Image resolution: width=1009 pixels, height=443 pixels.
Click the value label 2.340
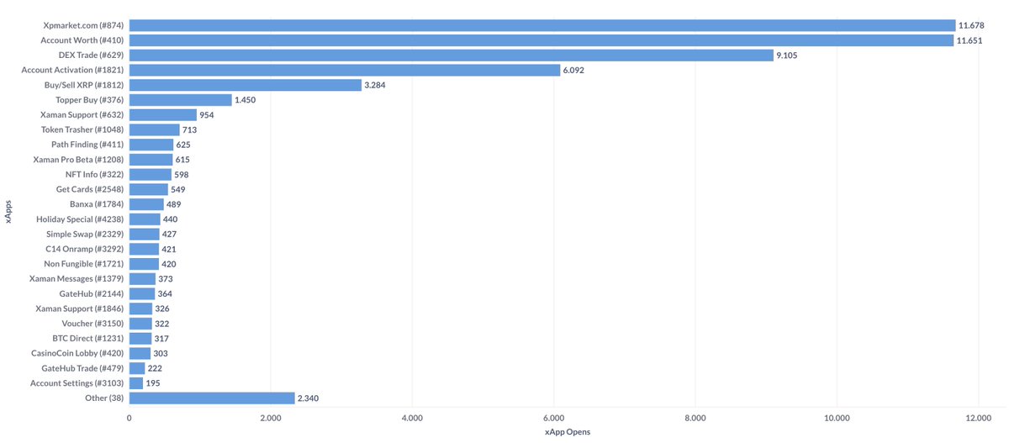[309, 398]
